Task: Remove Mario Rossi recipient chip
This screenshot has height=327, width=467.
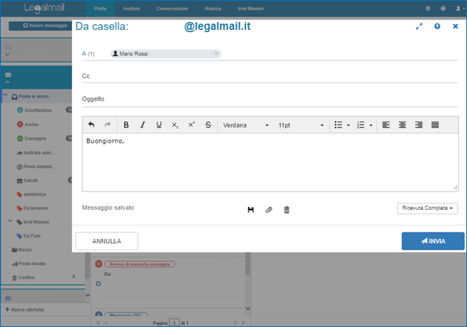Action: pyautogui.click(x=216, y=53)
